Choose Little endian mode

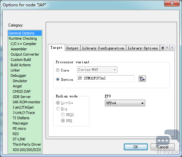(x=58, y=103)
